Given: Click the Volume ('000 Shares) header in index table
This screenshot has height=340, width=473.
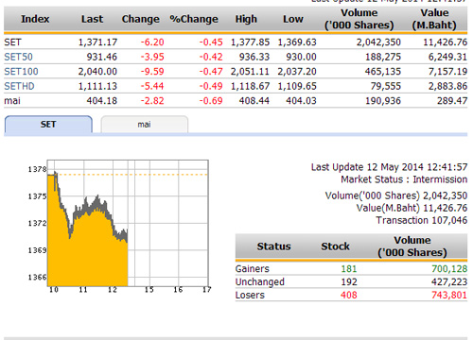Looking at the screenshot, I should [x=359, y=19].
